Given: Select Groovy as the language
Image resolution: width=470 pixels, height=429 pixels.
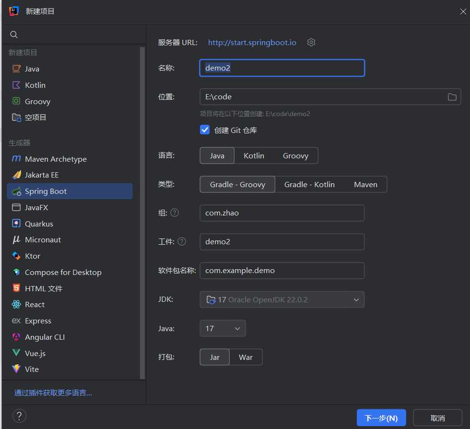Looking at the screenshot, I should coord(295,155).
